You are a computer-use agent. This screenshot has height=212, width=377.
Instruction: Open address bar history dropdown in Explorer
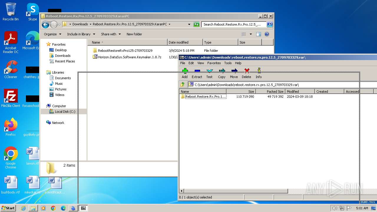point(189,24)
